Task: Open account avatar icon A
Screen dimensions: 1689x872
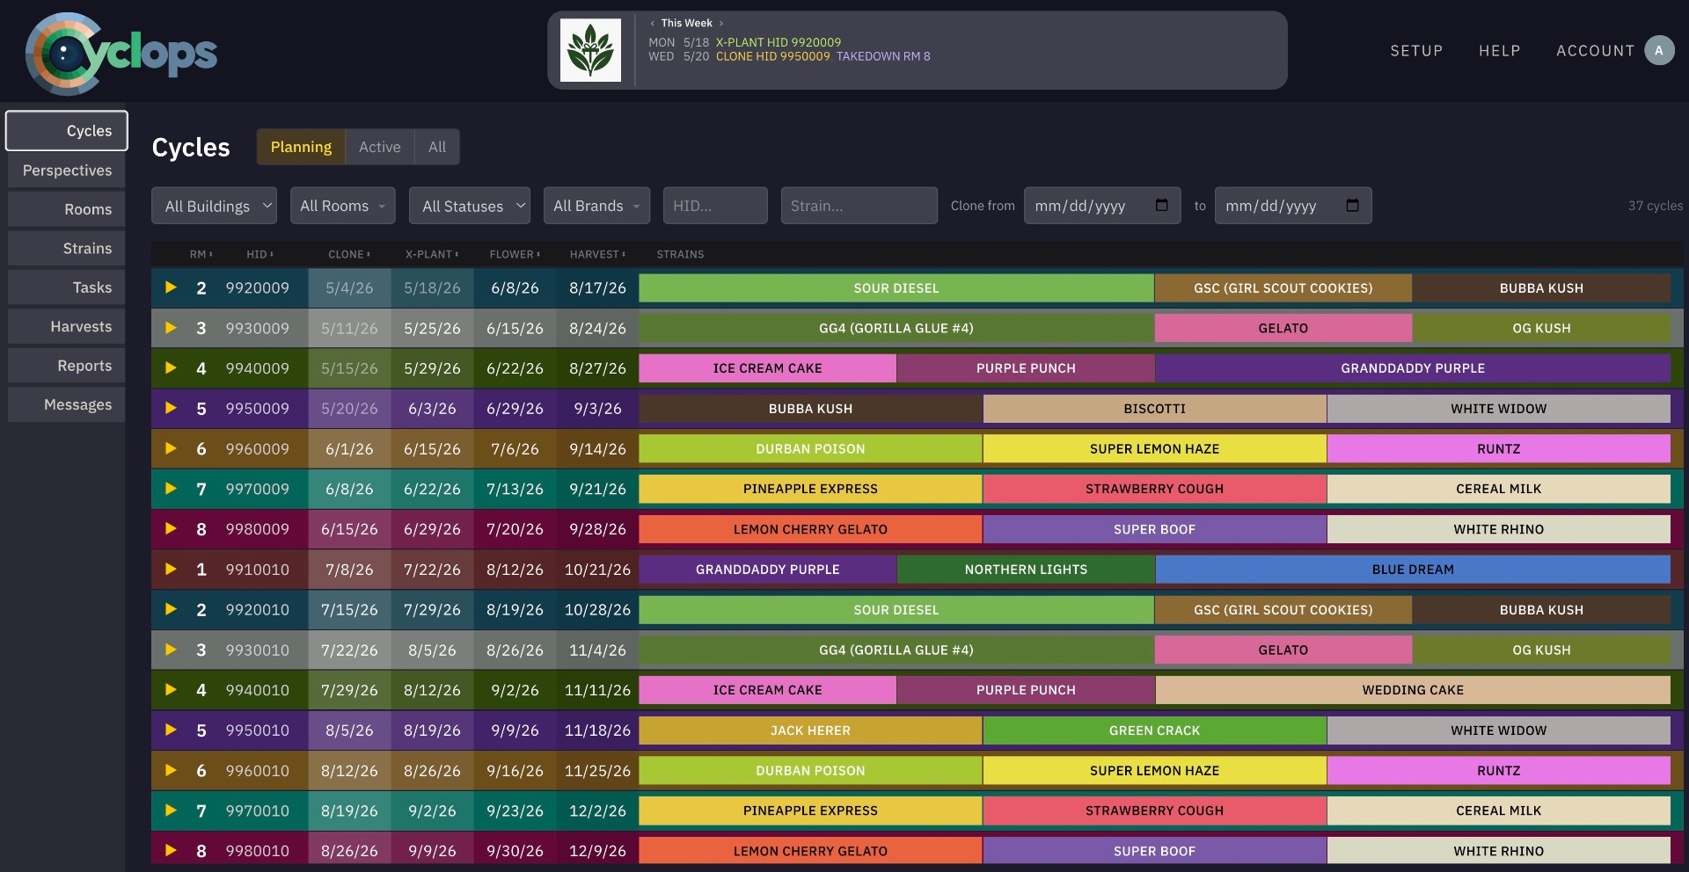Action: pyautogui.click(x=1659, y=50)
